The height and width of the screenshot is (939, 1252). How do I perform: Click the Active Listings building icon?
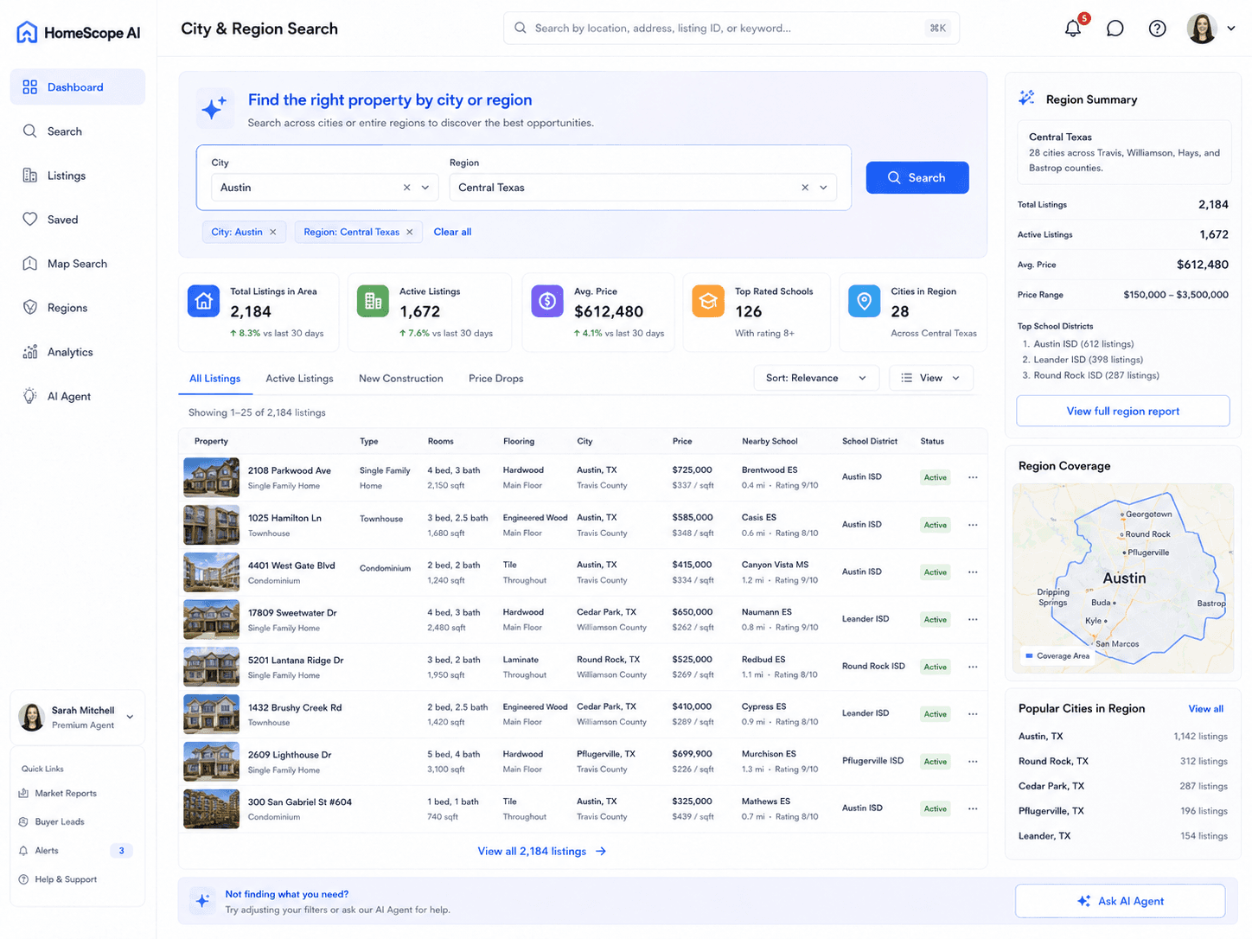pos(373,301)
